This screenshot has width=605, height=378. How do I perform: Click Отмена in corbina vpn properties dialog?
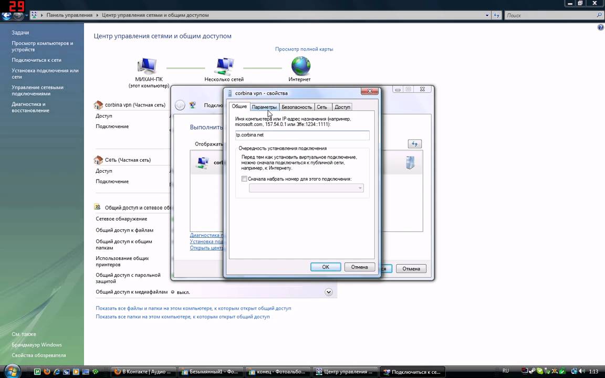point(359,267)
